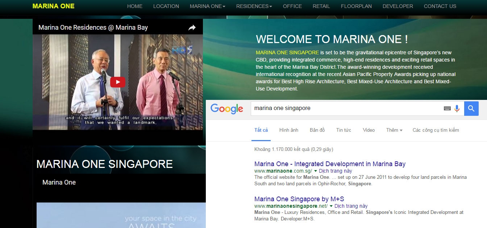Expand the MARINA ONE navigation dropdown
The height and width of the screenshot is (228, 487).
pos(208,6)
